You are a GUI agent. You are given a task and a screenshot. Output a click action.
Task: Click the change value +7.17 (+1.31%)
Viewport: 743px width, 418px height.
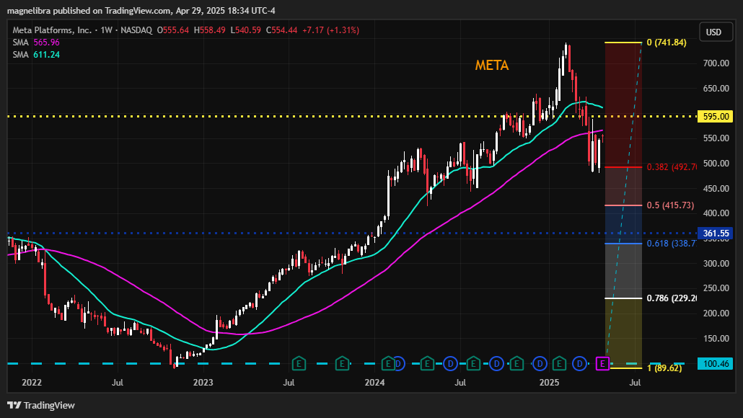[331, 30]
